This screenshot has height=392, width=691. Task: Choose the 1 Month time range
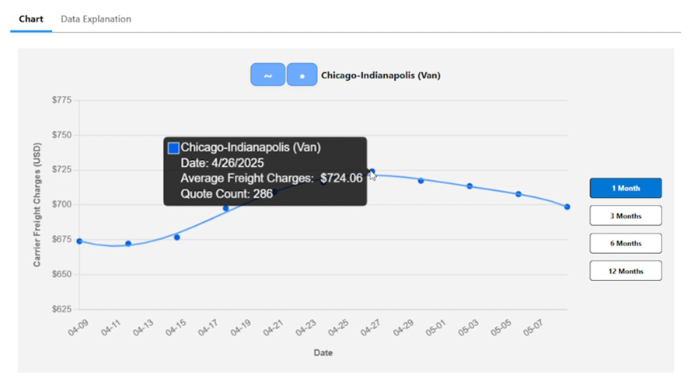pos(626,188)
